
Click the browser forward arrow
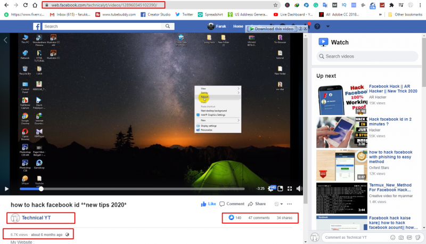click(16, 5)
